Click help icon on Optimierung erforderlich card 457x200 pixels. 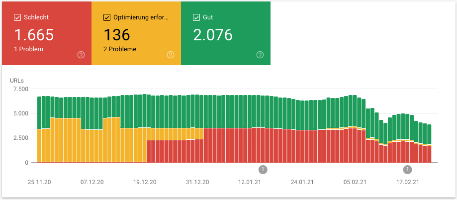[x=171, y=55]
